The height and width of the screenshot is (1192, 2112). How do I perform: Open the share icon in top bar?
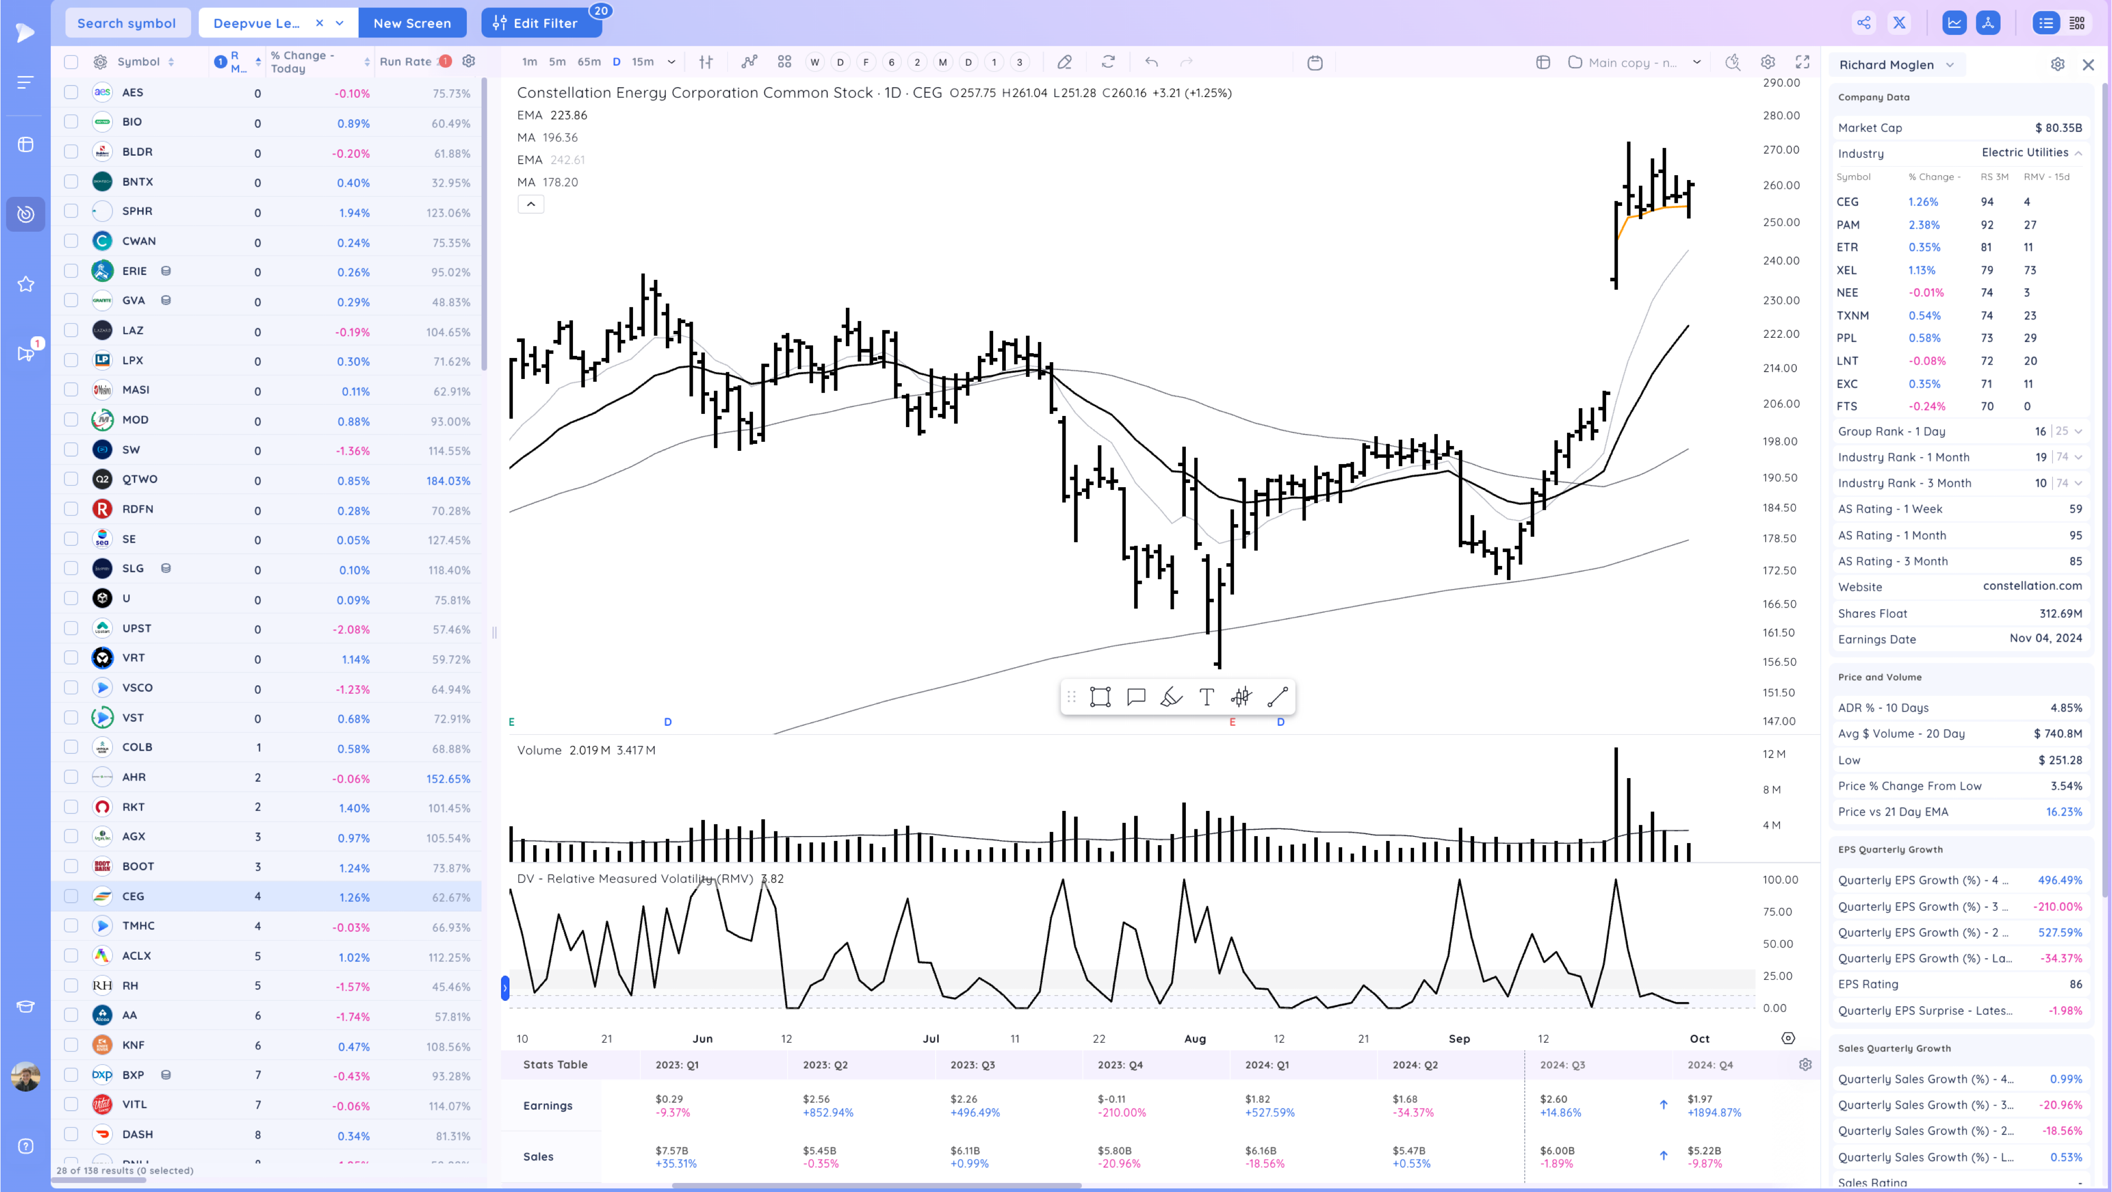pyautogui.click(x=1864, y=23)
